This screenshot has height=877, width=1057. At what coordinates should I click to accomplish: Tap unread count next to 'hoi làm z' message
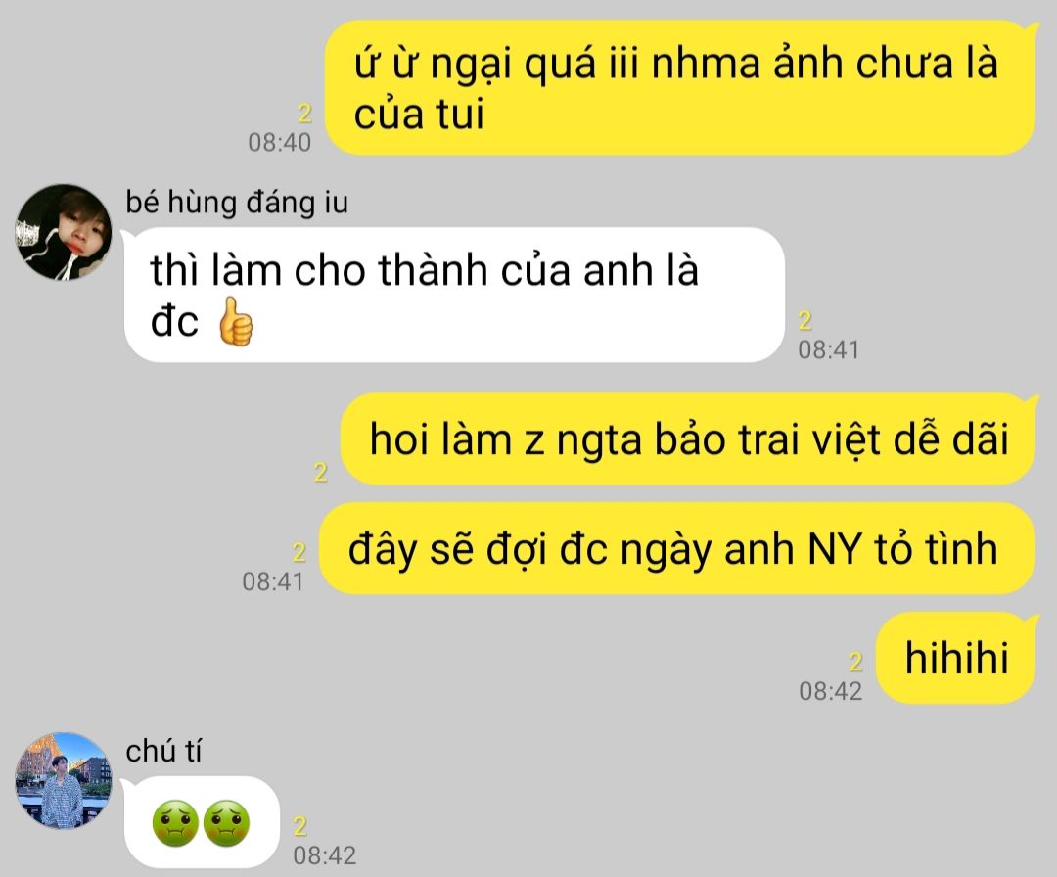tap(321, 472)
